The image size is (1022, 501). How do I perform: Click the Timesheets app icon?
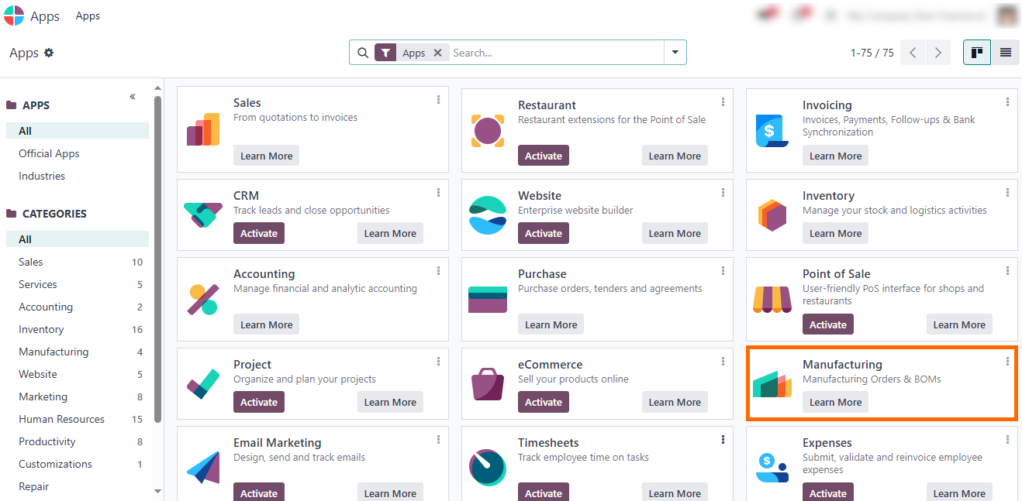[x=488, y=468]
